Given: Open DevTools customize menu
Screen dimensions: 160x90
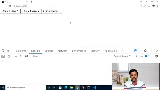Looking at the screenshot, I should 151,51.
